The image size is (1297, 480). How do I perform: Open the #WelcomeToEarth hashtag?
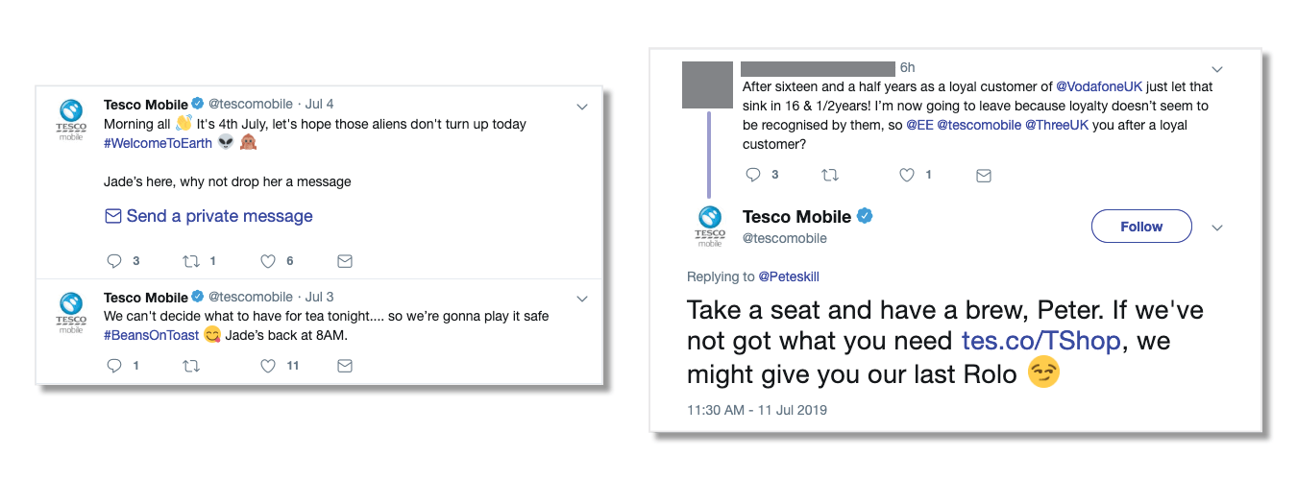click(158, 143)
